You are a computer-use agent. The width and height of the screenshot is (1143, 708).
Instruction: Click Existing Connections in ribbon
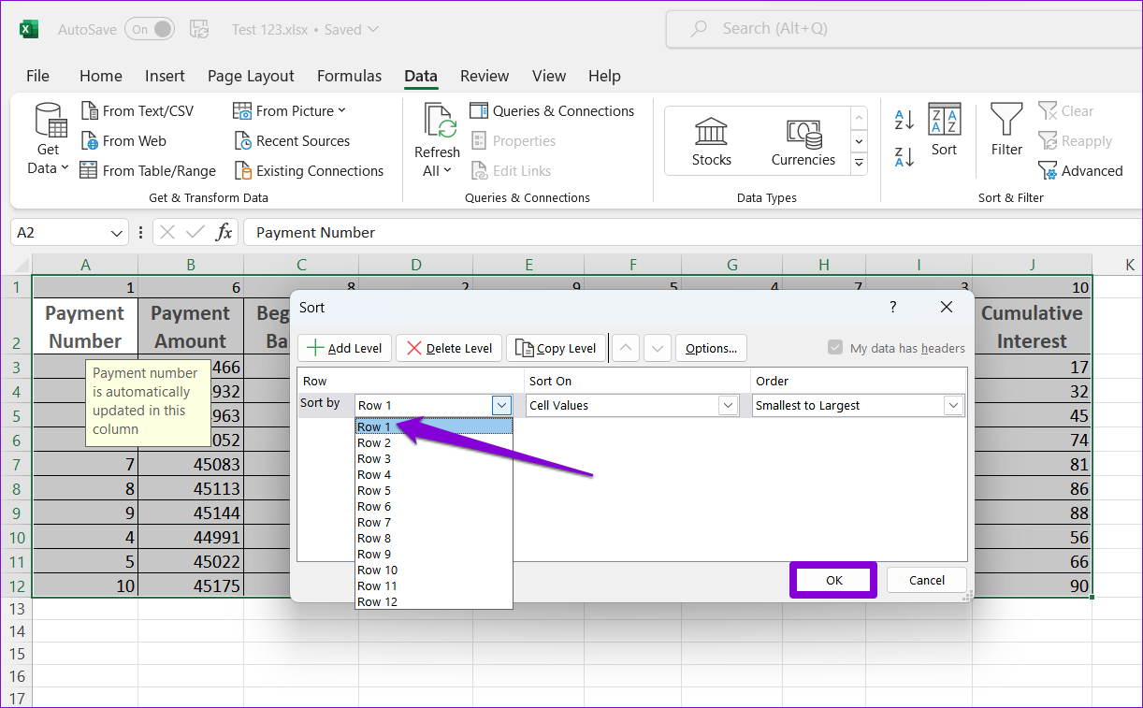click(309, 171)
